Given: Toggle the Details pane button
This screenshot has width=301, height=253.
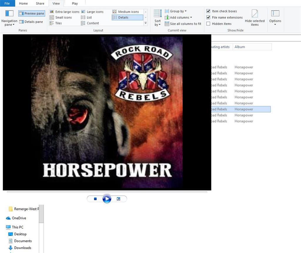Looking at the screenshot, I should coord(31,22).
